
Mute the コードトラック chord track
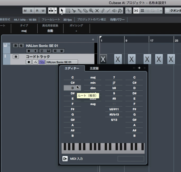click(x=16, y=57)
